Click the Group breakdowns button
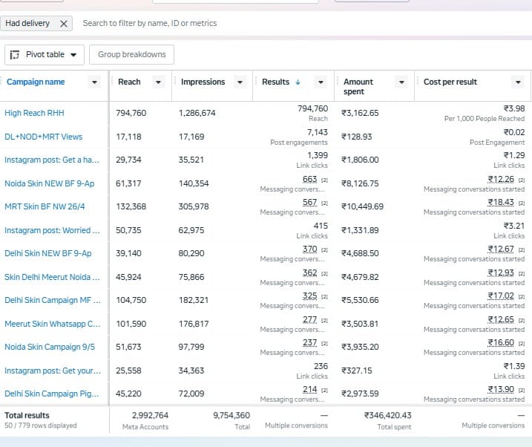 coord(131,55)
